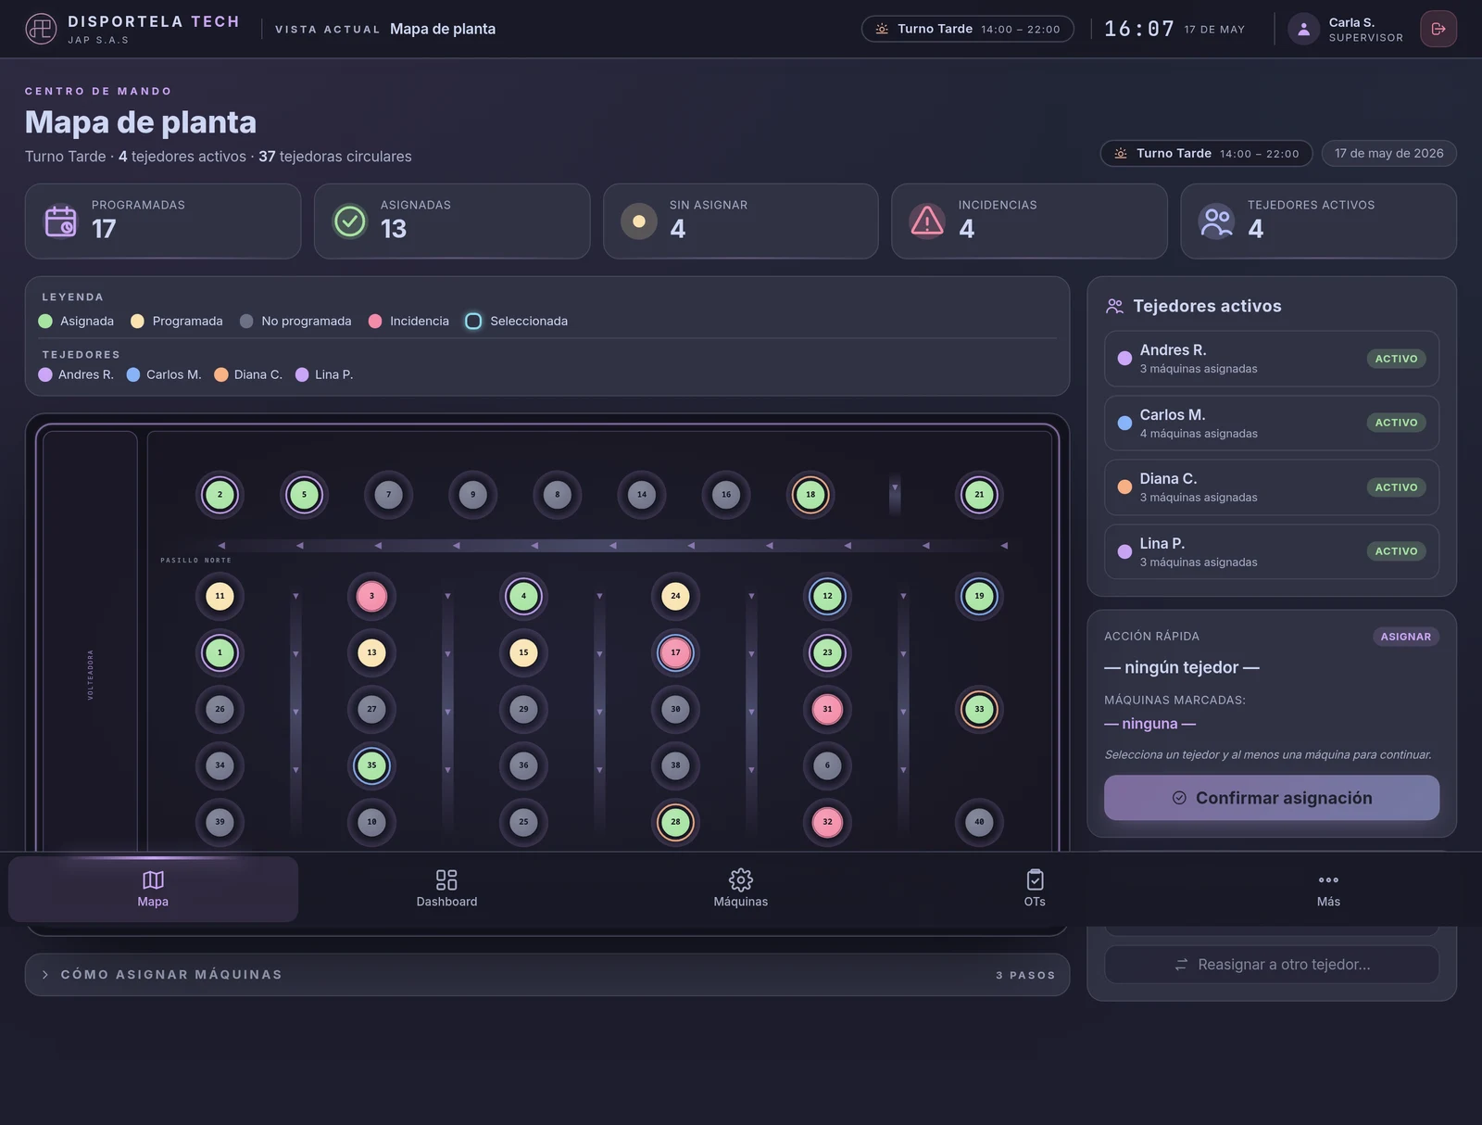Image resolution: width=1482 pixels, height=1125 pixels.
Task: Open the Dashboard tab icon
Action: pos(446,879)
